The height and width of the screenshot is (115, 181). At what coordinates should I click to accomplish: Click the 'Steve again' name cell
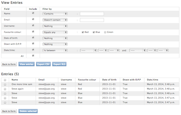coord(17,89)
